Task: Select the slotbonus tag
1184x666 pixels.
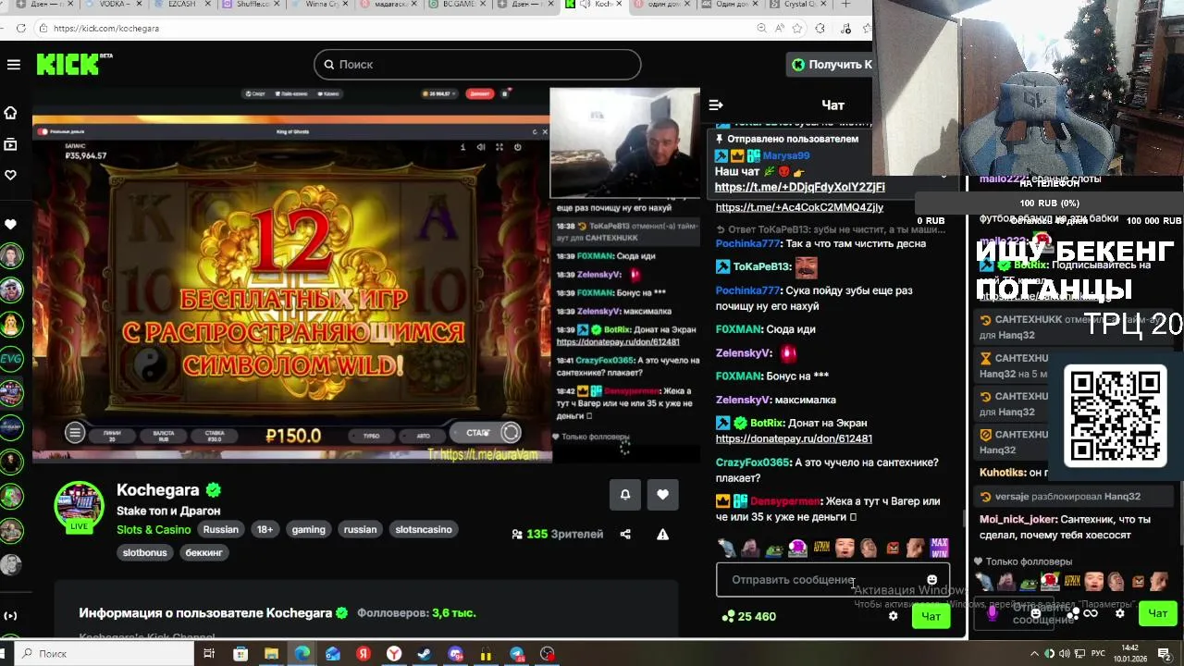Action: [144, 552]
